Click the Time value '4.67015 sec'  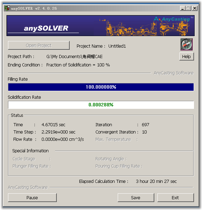coord(53,125)
